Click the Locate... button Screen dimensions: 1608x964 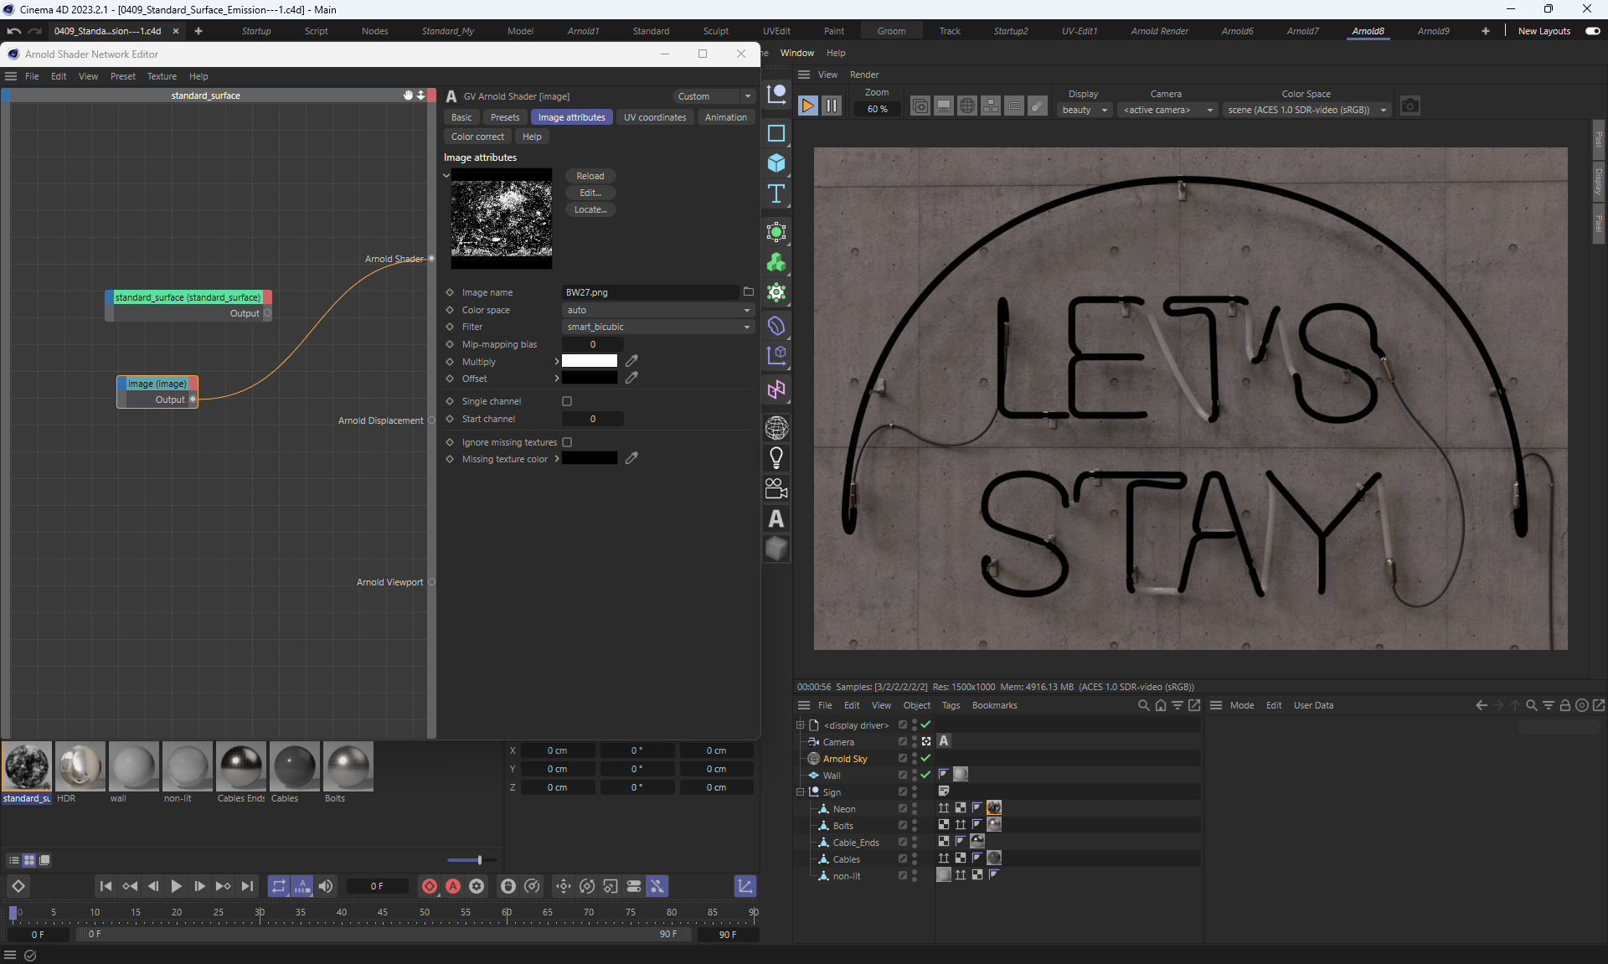pos(590,209)
